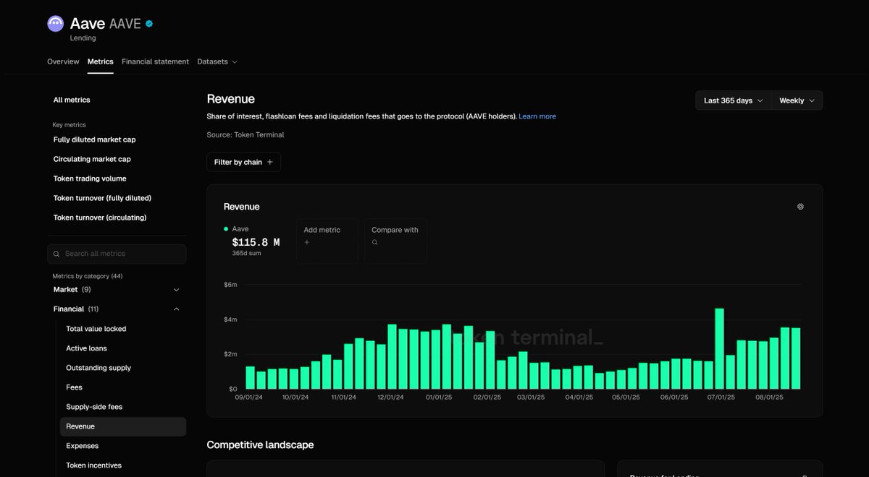The height and width of the screenshot is (477, 869).
Task: Click into Search all metrics field
Action: tap(117, 254)
